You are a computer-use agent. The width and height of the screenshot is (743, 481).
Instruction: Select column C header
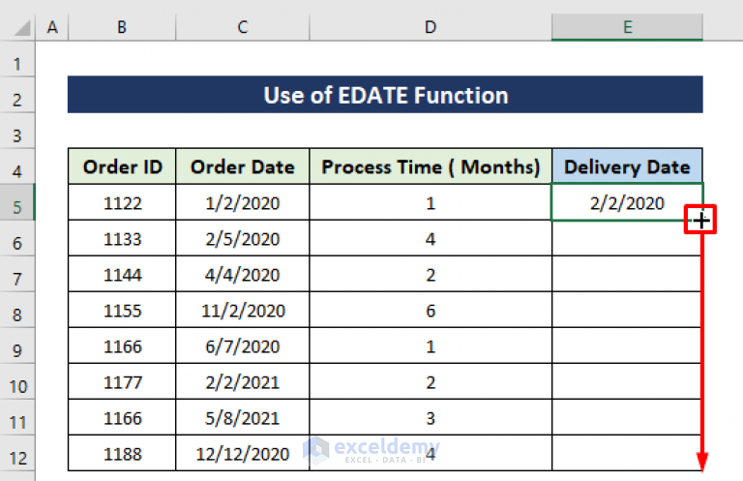[242, 27]
